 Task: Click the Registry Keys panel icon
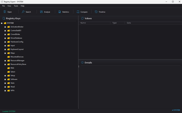(x=4, y=18)
